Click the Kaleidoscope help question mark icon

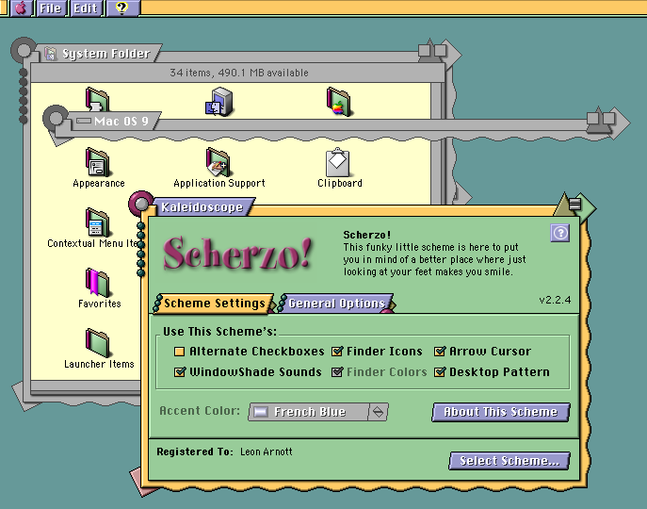(x=559, y=233)
